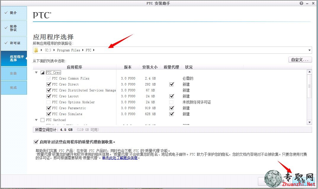Open the 单击此处了解更多信息 link
Viewport: 318px width, 189px height.
[x=120, y=158]
